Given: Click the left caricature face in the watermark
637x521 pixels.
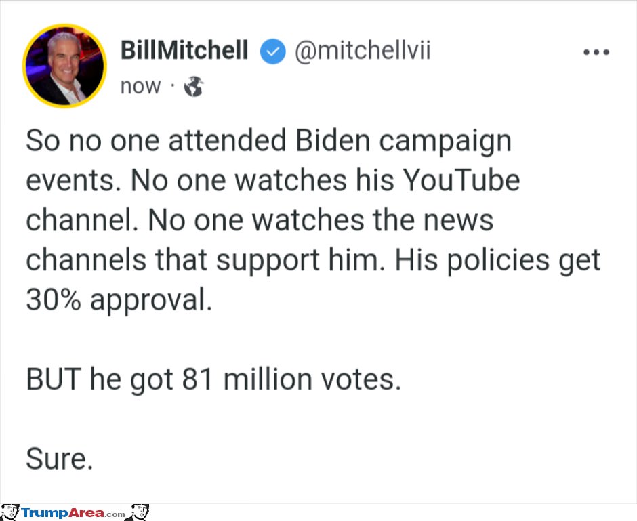Looking at the screenshot, I should click(x=9, y=512).
